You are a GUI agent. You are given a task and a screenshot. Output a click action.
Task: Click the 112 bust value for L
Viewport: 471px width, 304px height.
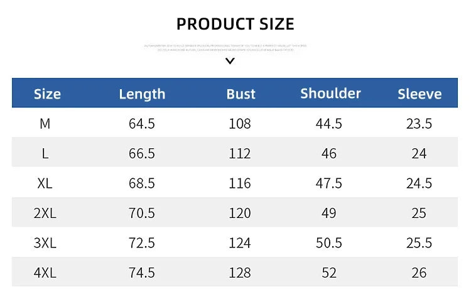click(240, 153)
